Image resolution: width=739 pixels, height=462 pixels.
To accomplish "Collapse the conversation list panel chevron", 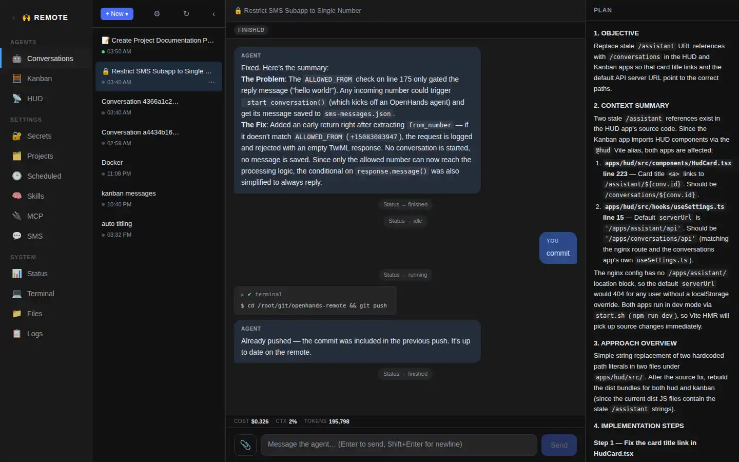I will tap(213, 14).
